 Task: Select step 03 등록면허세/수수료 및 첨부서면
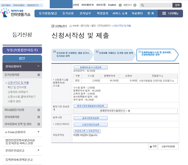[x=157, y=55]
